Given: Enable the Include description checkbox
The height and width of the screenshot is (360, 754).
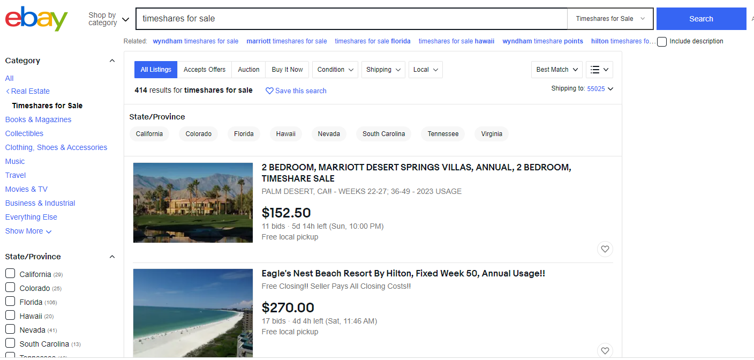Looking at the screenshot, I should tap(662, 42).
